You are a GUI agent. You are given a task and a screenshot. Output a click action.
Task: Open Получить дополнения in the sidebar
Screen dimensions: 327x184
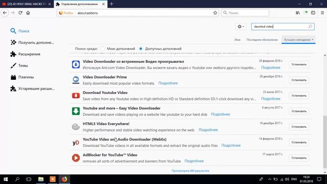click(32, 42)
